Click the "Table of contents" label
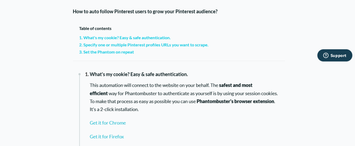The width and height of the screenshot is (355, 146). point(95,28)
